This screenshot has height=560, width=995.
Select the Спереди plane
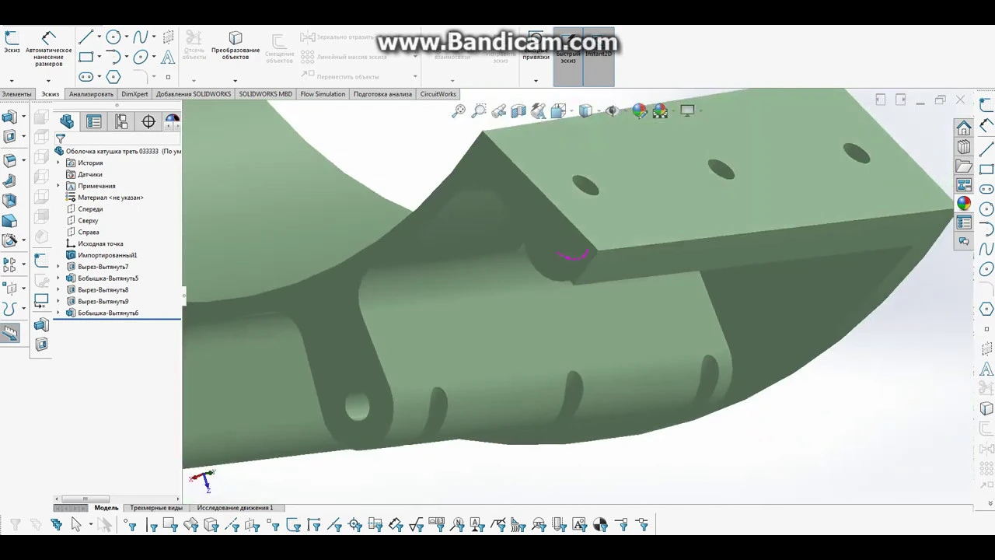(x=90, y=209)
